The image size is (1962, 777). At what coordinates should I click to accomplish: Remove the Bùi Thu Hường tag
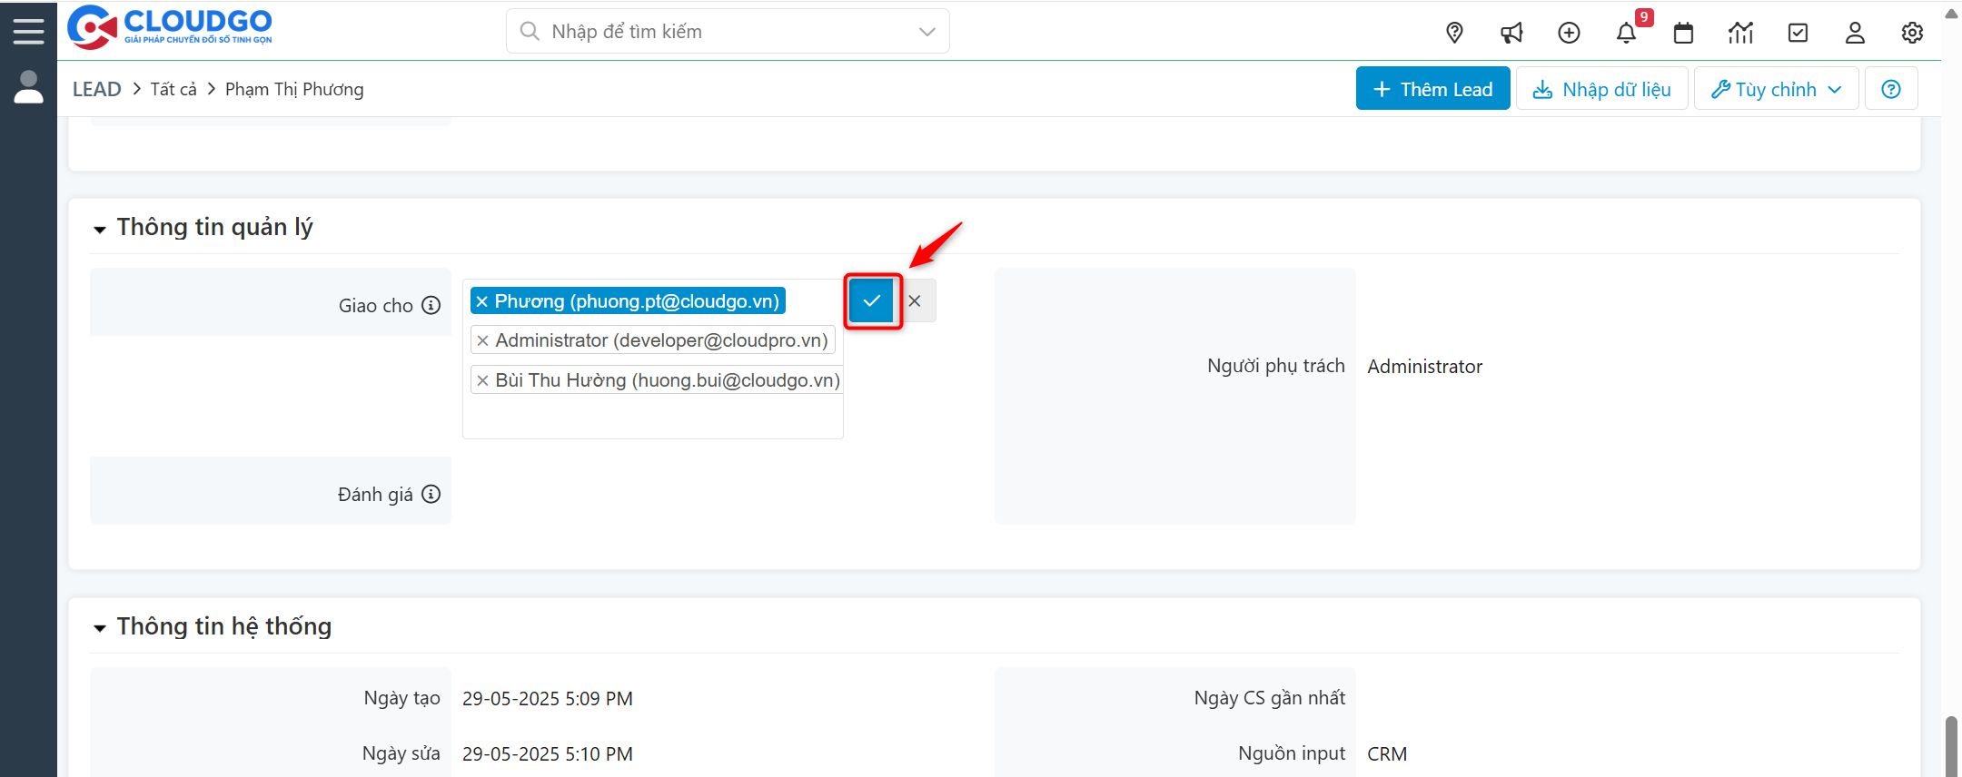(483, 380)
